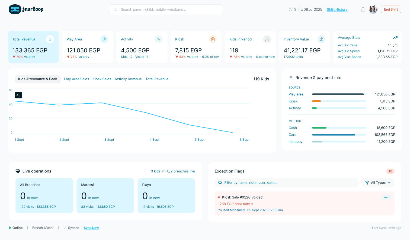Click the search magnifier icon in top bar
The width and height of the screenshot is (410, 240).
coord(116,9)
